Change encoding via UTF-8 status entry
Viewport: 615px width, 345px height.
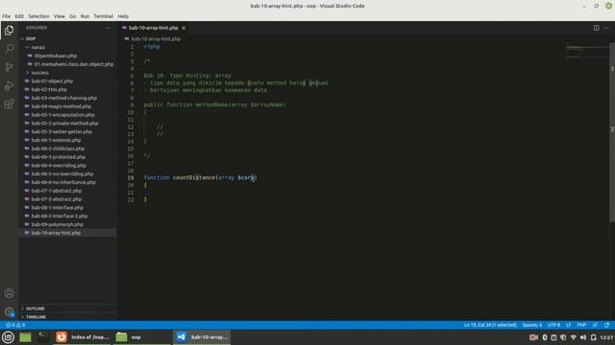pyautogui.click(x=553, y=325)
